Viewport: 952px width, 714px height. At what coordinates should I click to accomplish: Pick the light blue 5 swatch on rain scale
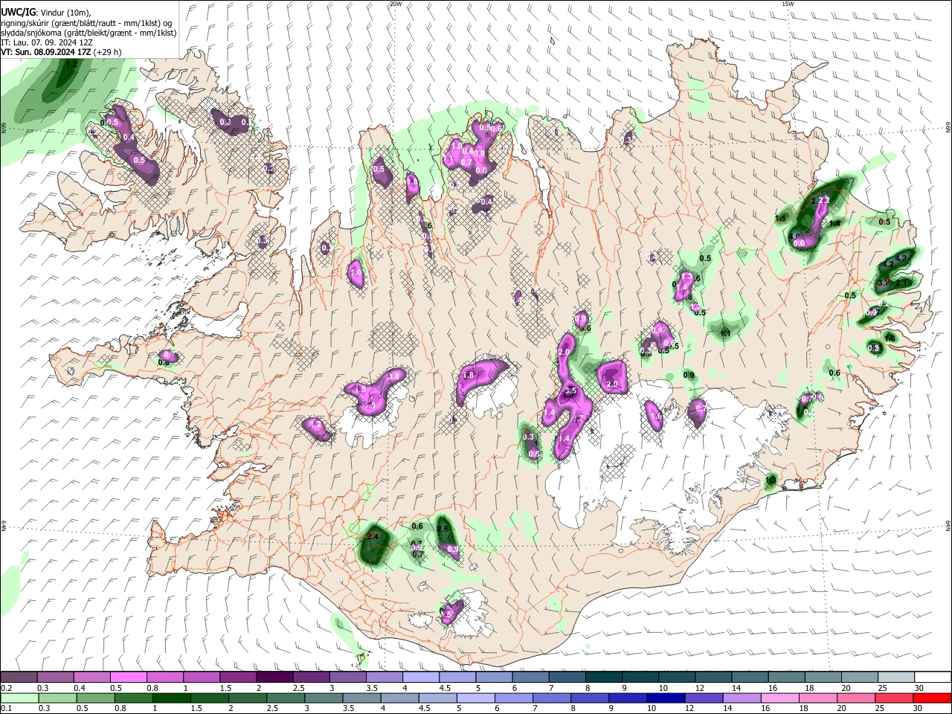click(x=475, y=698)
